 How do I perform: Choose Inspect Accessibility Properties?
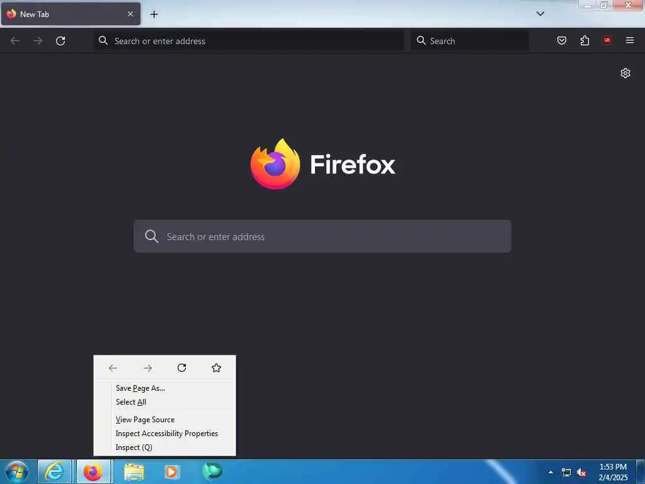click(x=165, y=434)
